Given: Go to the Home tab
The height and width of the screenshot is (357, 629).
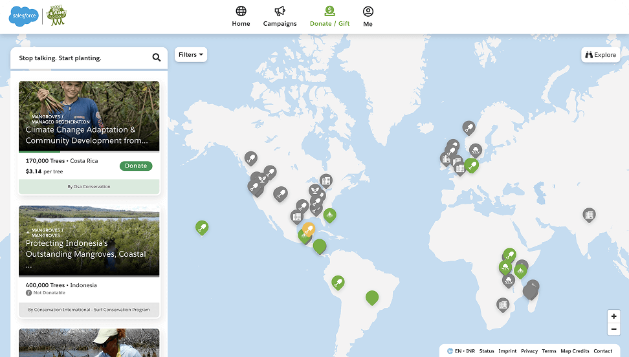Looking at the screenshot, I should point(241,17).
